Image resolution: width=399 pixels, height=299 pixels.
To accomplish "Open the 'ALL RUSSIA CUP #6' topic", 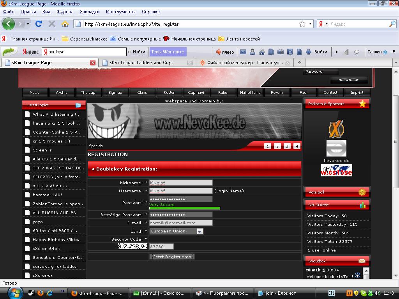I will tap(54, 213).
